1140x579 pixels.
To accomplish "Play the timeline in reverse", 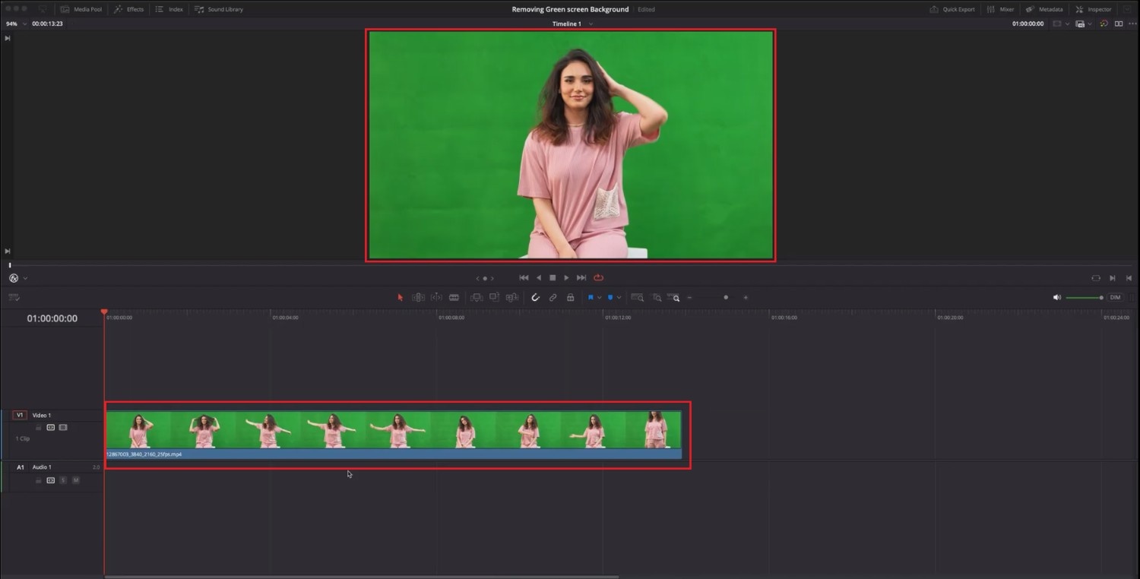I will pos(539,278).
